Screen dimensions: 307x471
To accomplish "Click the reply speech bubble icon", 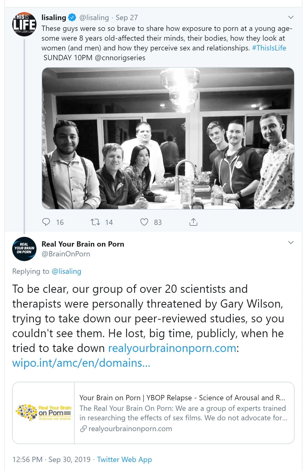I will point(46,222).
